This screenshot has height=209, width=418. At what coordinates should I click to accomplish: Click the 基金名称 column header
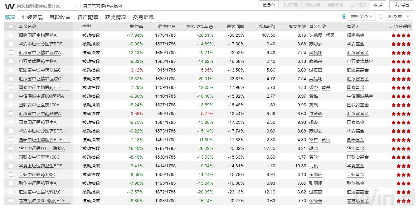27,27
